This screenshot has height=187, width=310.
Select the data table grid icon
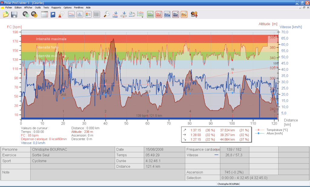(x=97, y=15)
